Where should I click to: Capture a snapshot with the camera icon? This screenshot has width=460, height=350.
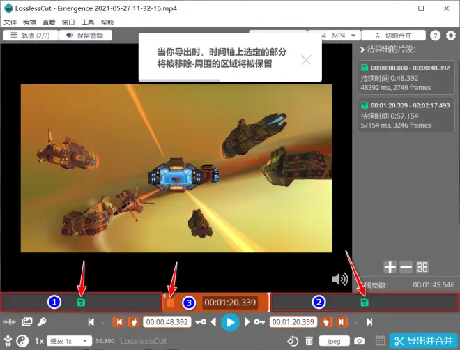coord(359,341)
